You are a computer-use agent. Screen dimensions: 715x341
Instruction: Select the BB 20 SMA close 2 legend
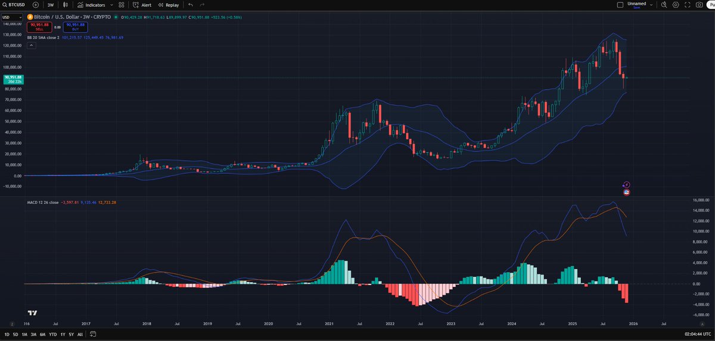(x=42, y=37)
